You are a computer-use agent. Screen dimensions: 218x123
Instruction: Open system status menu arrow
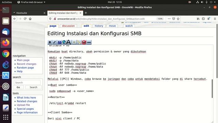pyautogui.click(x=215, y=2)
